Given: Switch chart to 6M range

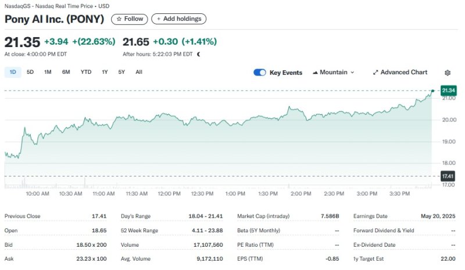Looking at the screenshot, I should (x=66, y=72).
